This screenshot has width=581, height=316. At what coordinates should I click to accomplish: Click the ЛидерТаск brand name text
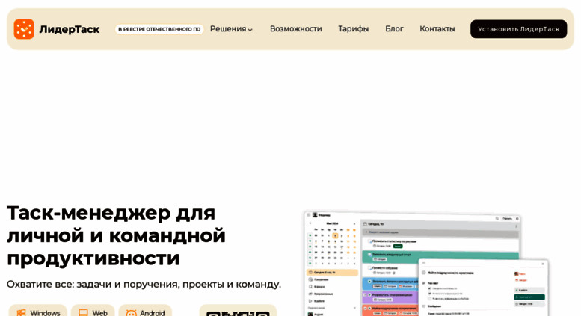[70, 29]
